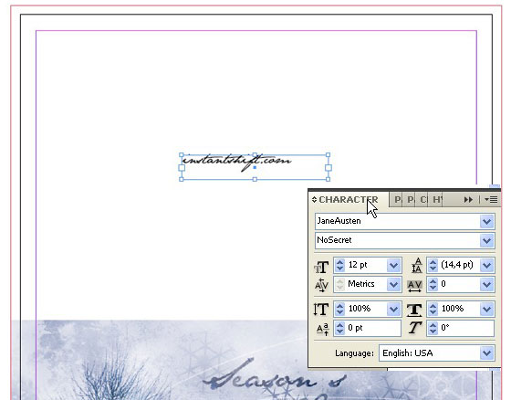Open the horizontal scale 100% dropdown
Image resolution: width=511 pixels, height=400 pixels.
[x=487, y=309]
